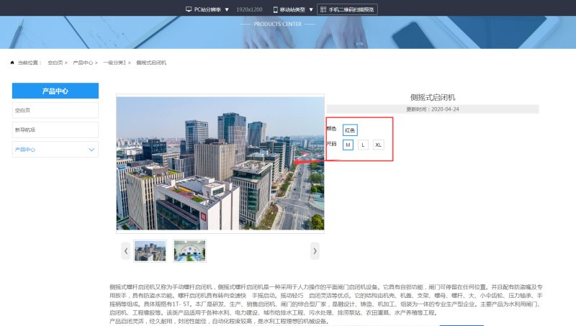
Task: Click the PC monitor icon in top bar
Action: pos(189,9)
